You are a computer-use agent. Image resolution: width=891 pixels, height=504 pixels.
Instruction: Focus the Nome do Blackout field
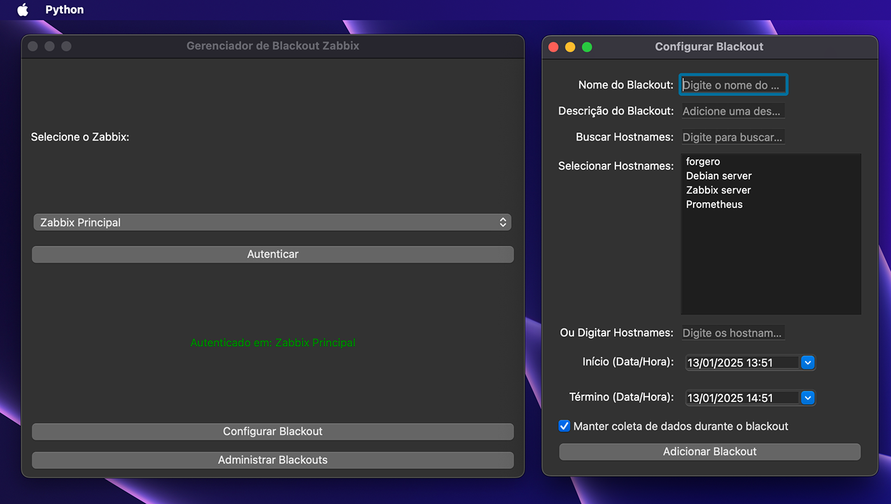point(733,85)
